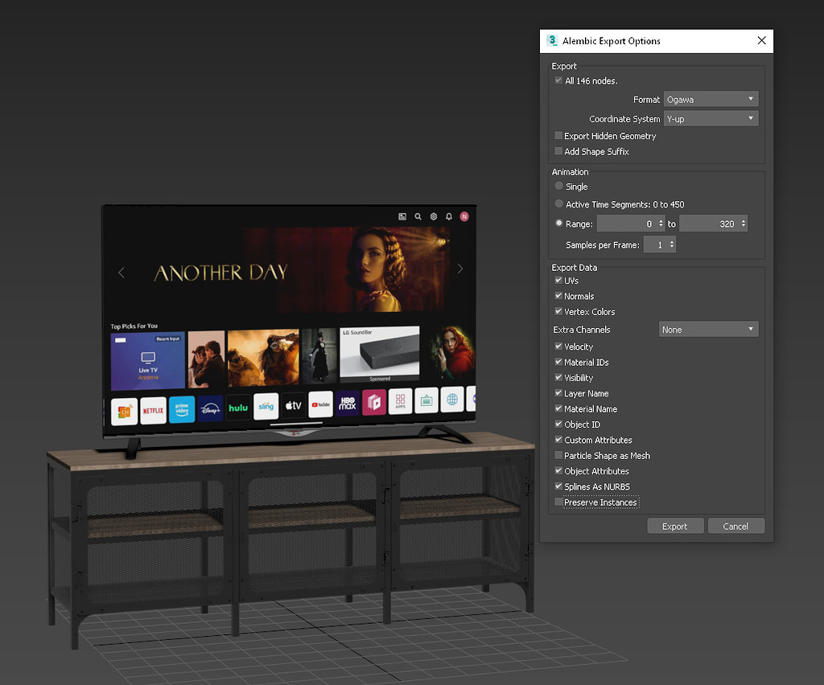The height and width of the screenshot is (685, 824).
Task: Open the Format dropdown showing Ogawa
Action: 711,99
